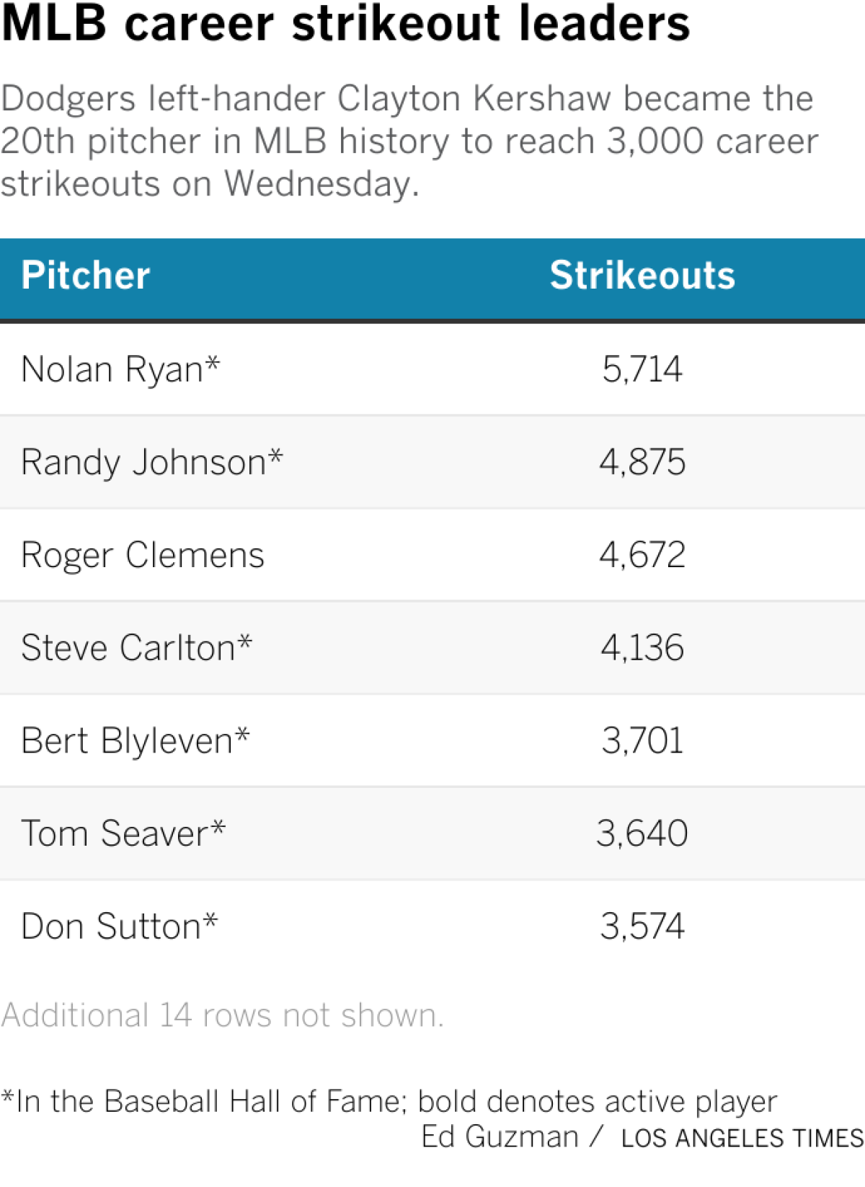Click the 'Additional 14 rows not shown' text
The width and height of the screenshot is (865, 1187).
tap(222, 1015)
